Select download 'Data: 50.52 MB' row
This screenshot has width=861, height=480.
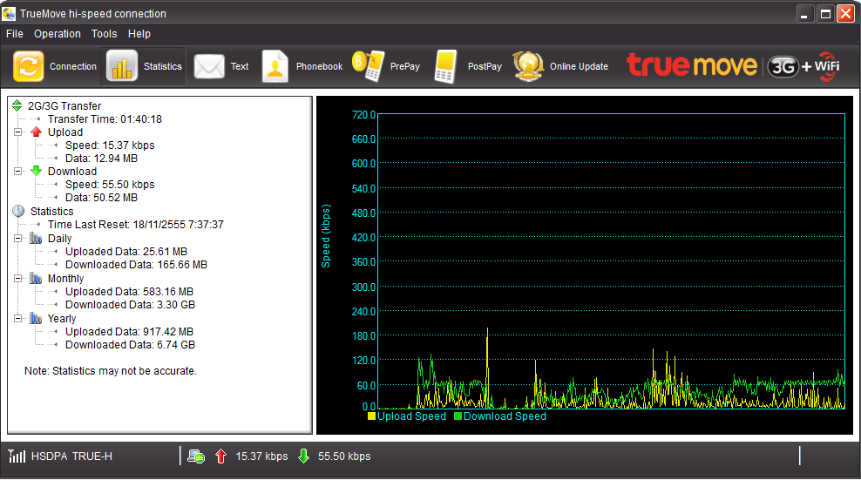tap(102, 198)
